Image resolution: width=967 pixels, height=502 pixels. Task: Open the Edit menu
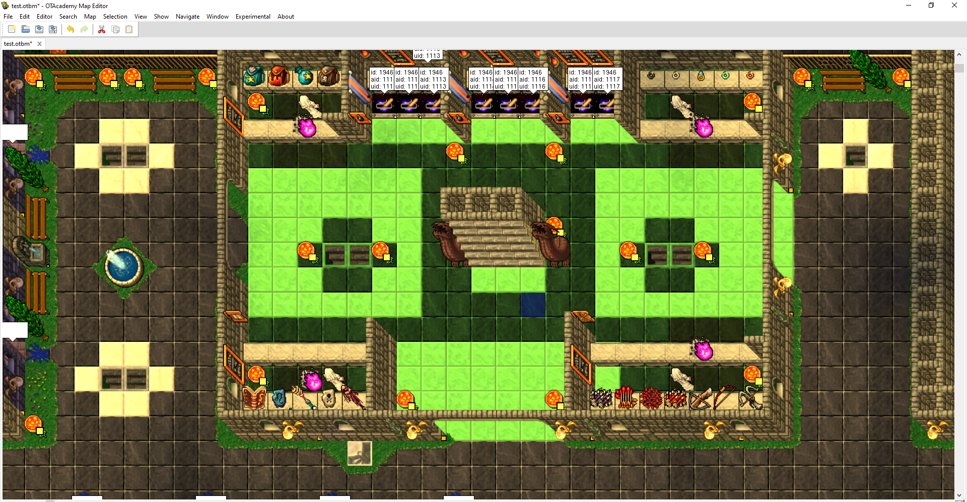pos(25,17)
